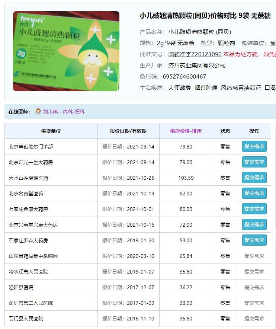Click 提交需求 for 北京名吉堂医药

(x=254, y=193)
